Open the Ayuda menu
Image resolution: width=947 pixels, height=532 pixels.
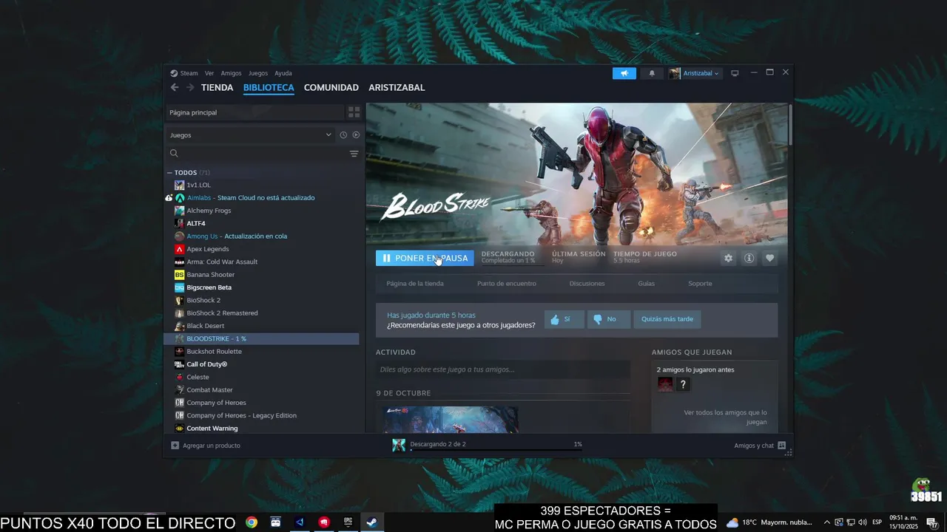283,73
